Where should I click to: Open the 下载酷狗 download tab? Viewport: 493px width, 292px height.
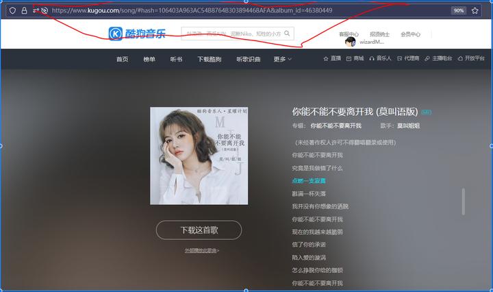pos(210,59)
